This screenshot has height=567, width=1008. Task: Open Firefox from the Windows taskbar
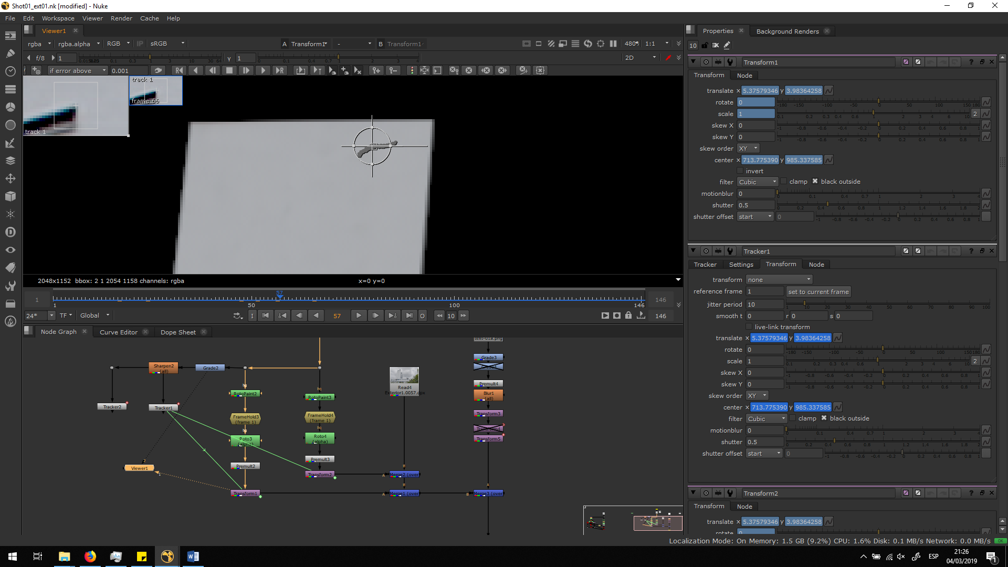pyautogui.click(x=90, y=556)
